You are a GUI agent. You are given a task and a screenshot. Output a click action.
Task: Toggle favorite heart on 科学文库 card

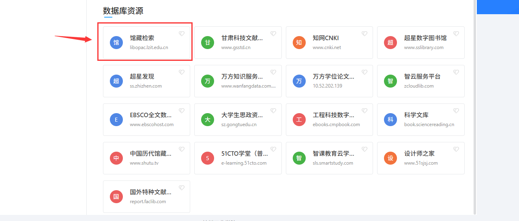456,111
